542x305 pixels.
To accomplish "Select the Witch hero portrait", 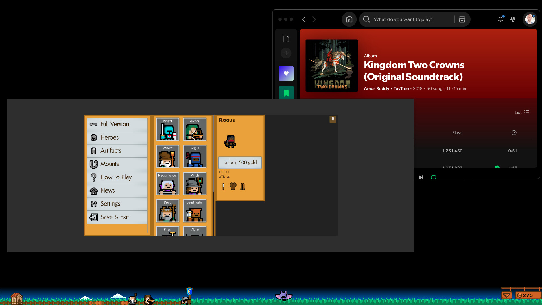I will (194, 184).
